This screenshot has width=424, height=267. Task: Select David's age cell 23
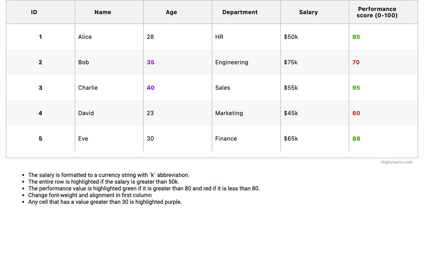click(151, 113)
